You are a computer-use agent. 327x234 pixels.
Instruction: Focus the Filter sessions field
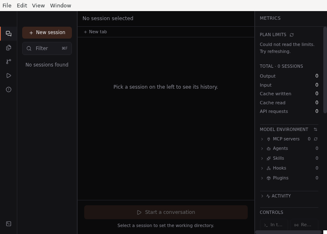point(47,48)
